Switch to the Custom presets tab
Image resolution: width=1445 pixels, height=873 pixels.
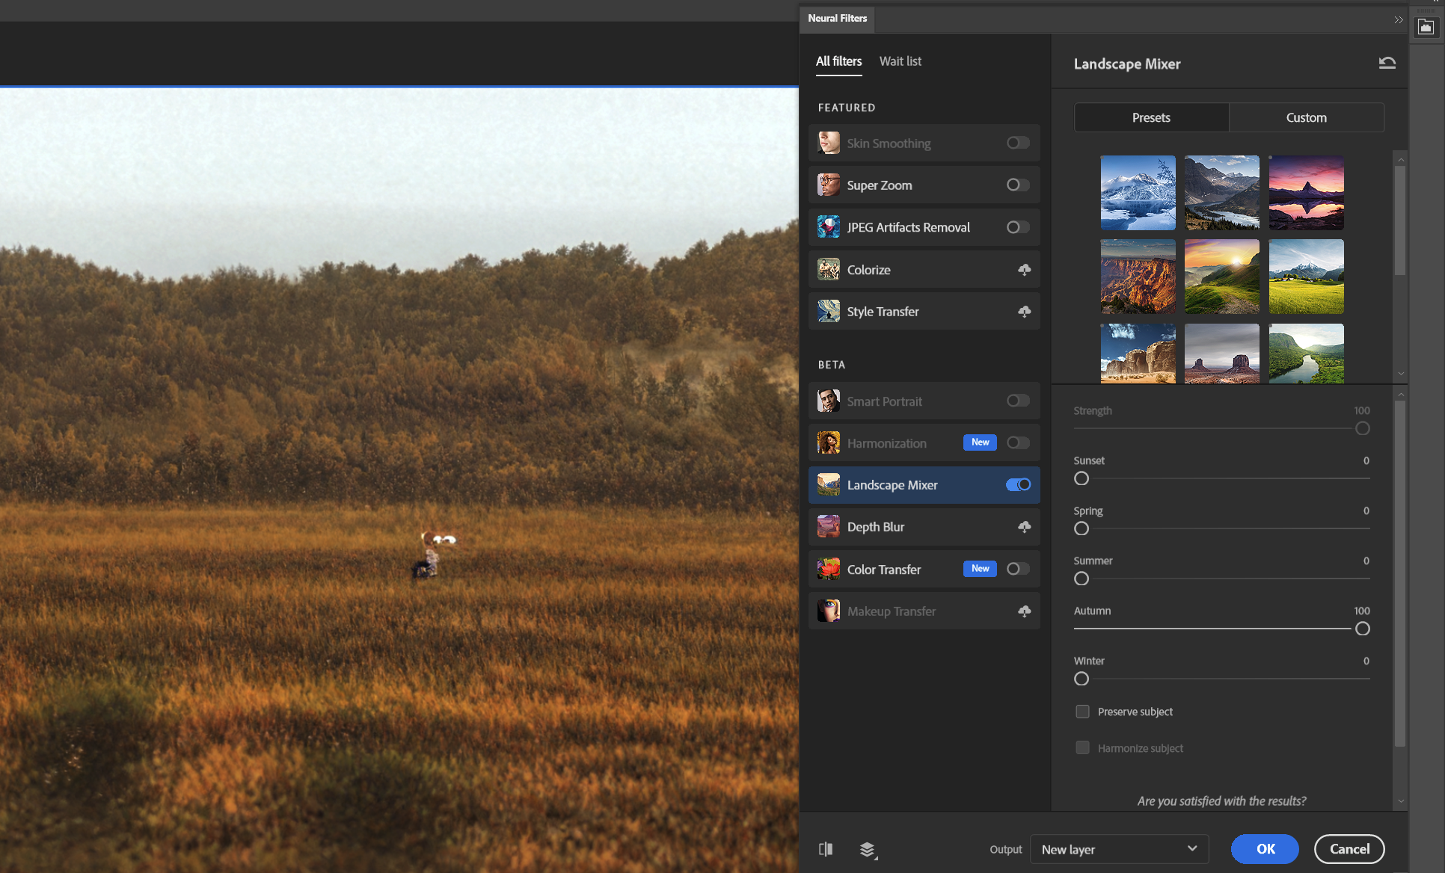point(1306,117)
